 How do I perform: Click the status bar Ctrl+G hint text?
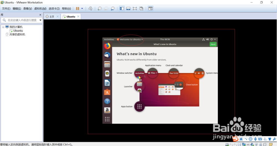click(x=36, y=144)
